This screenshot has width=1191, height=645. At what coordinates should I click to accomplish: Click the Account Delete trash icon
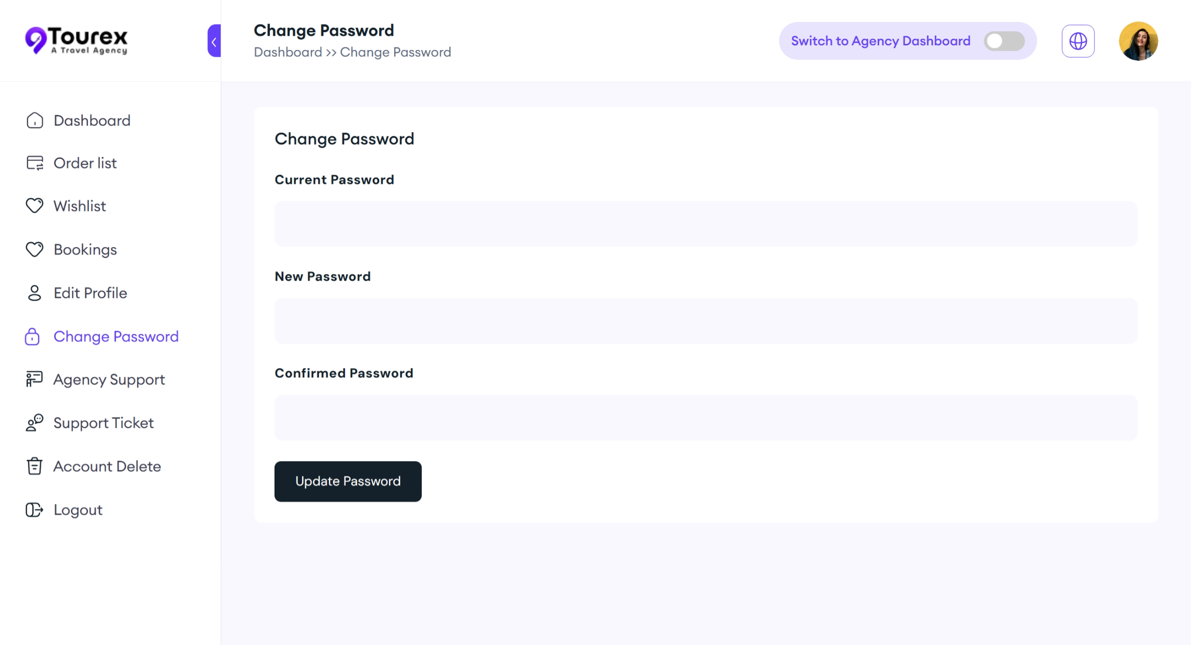35,466
